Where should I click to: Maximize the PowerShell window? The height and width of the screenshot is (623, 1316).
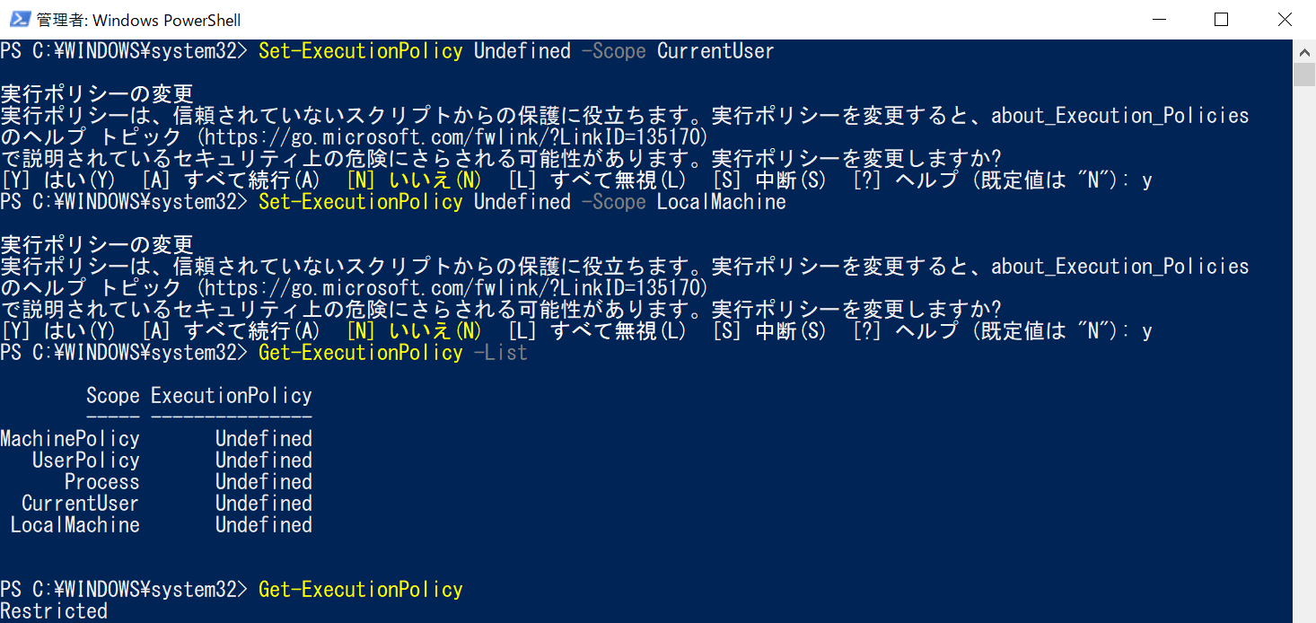pyautogui.click(x=1221, y=20)
